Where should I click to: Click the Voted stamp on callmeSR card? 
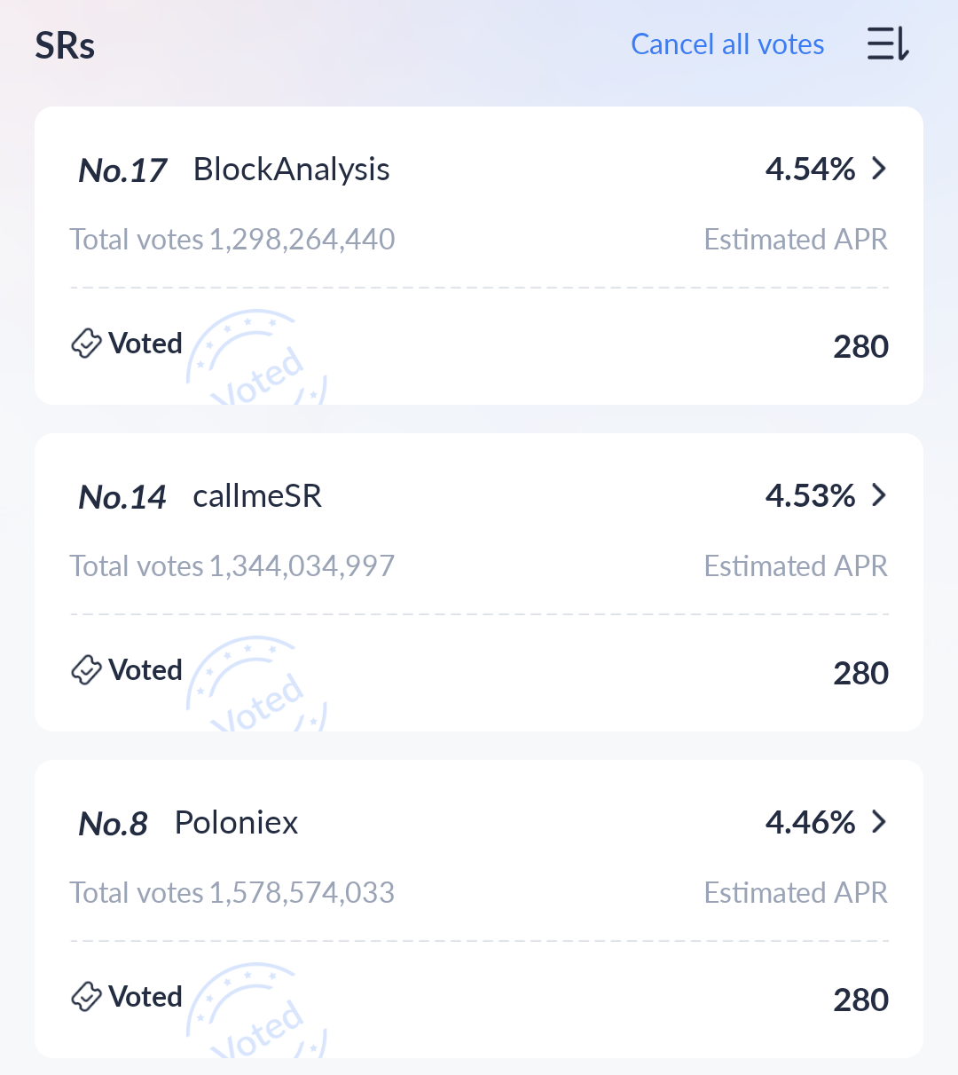pos(257,686)
